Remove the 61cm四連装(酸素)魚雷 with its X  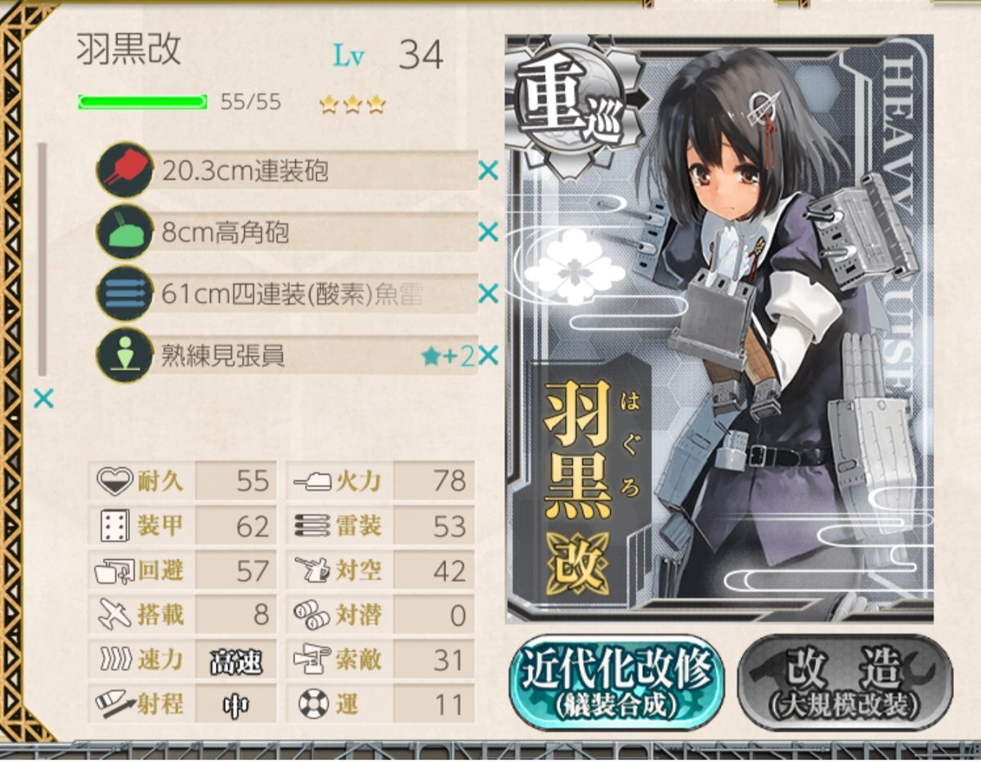(x=488, y=294)
